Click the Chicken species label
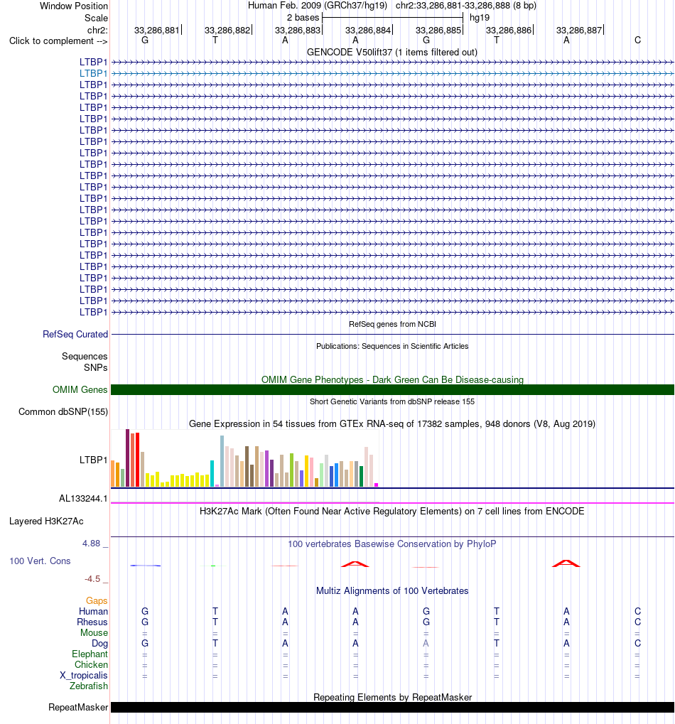The height and width of the screenshot is (724, 675). 92,665
